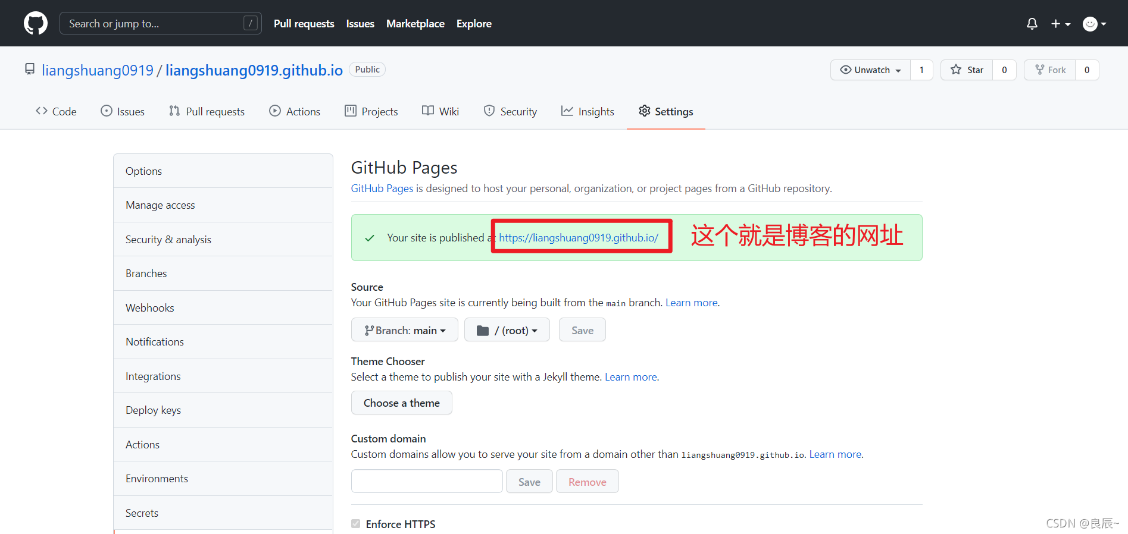Click the Pull requests tab branch icon
Image resolution: width=1128 pixels, height=534 pixels.
(174, 111)
